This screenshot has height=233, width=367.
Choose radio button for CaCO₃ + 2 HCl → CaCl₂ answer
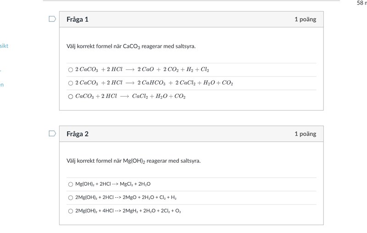click(71, 96)
